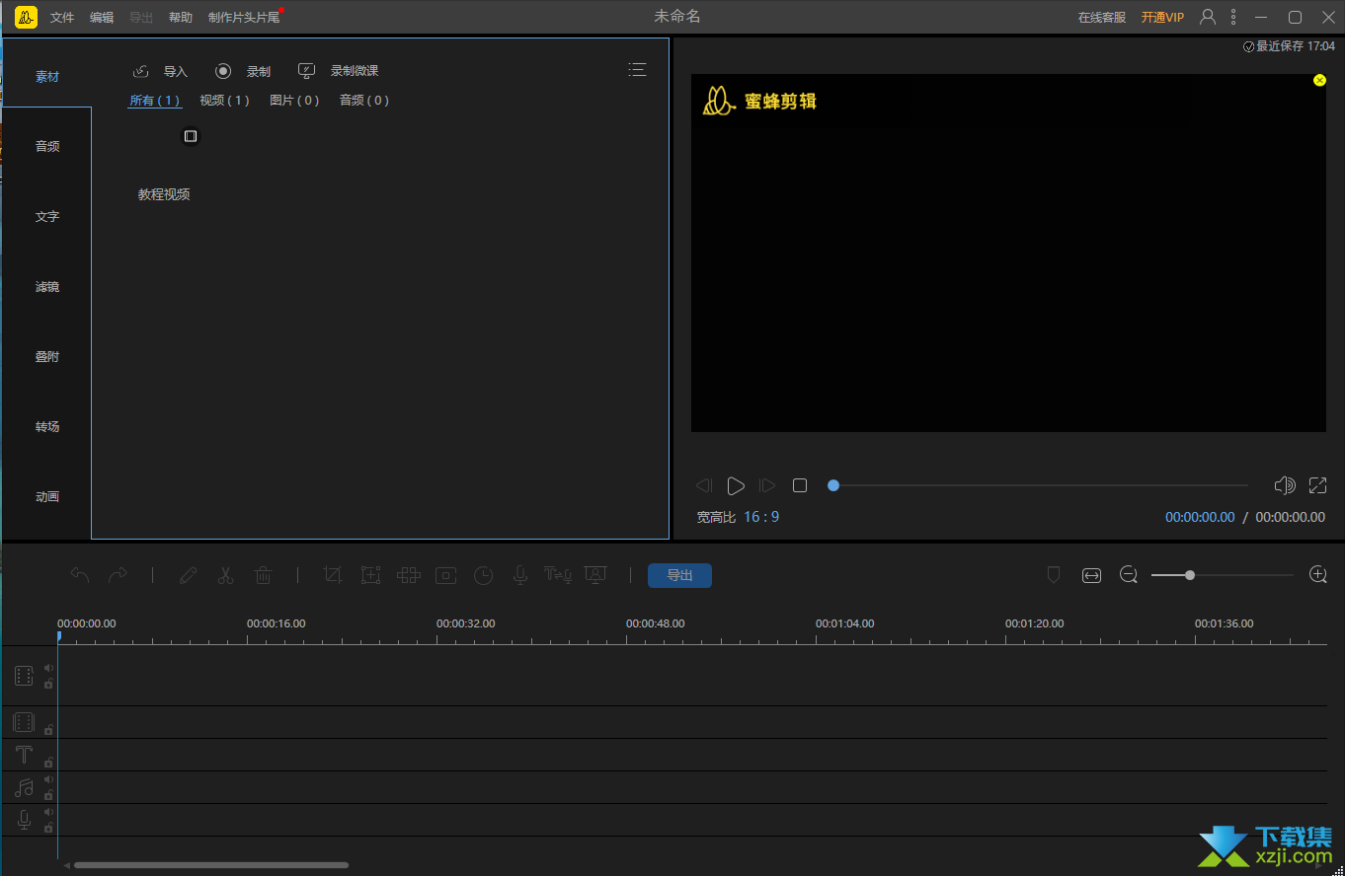Click the 导入 import icon
1345x876 pixels.
[141, 71]
